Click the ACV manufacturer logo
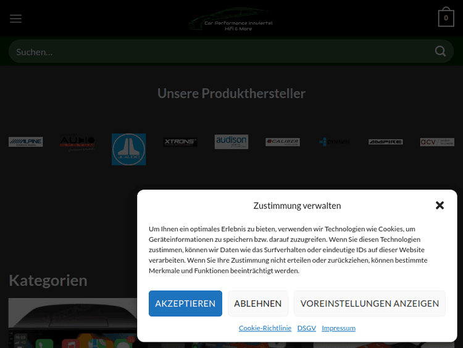 pos(437,142)
